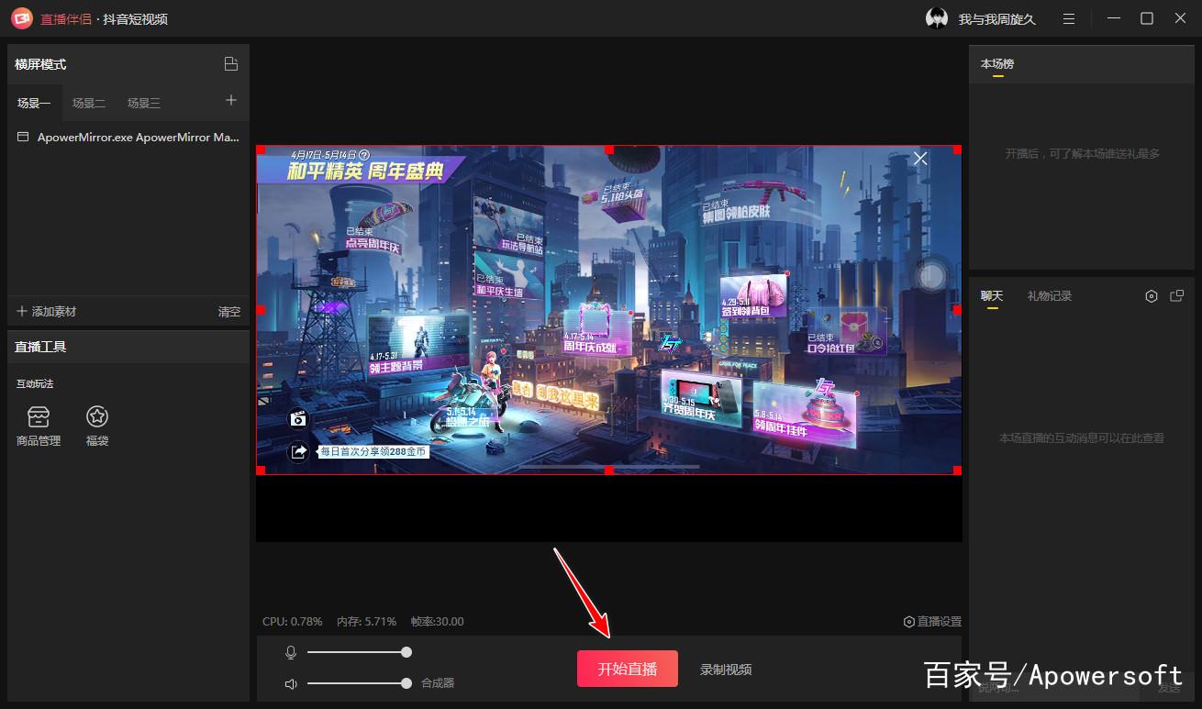Viewport: 1202px width, 709px height.
Task: Click the 直播伴侣 app logo icon
Action: [x=22, y=18]
